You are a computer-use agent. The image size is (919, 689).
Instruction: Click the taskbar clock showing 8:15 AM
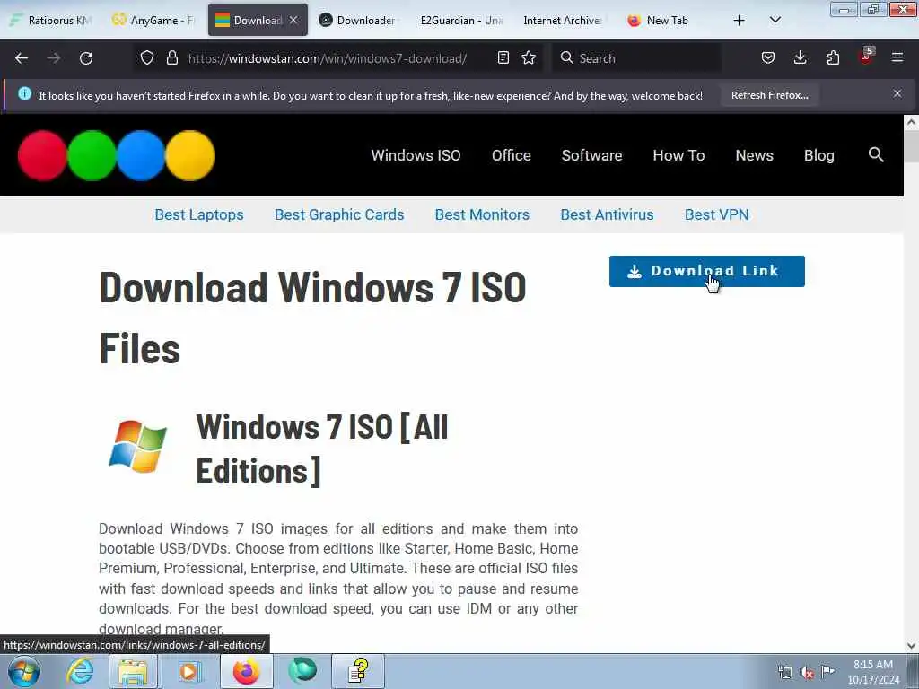(x=873, y=672)
